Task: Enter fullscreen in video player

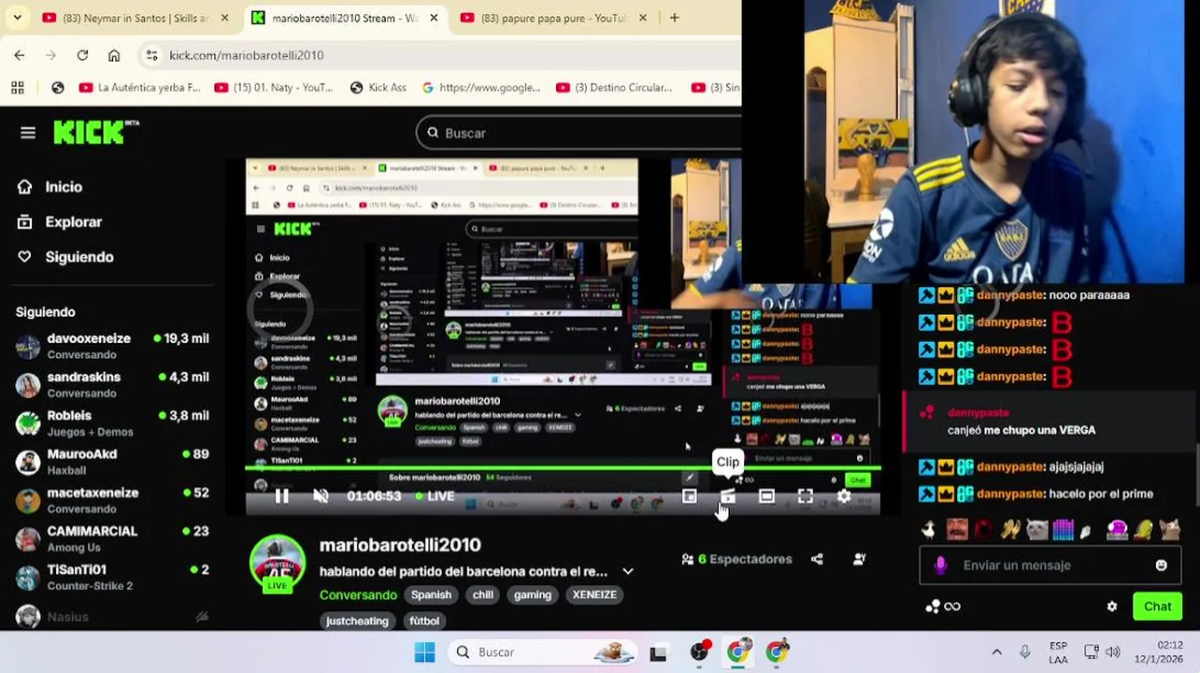Action: [x=806, y=496]
